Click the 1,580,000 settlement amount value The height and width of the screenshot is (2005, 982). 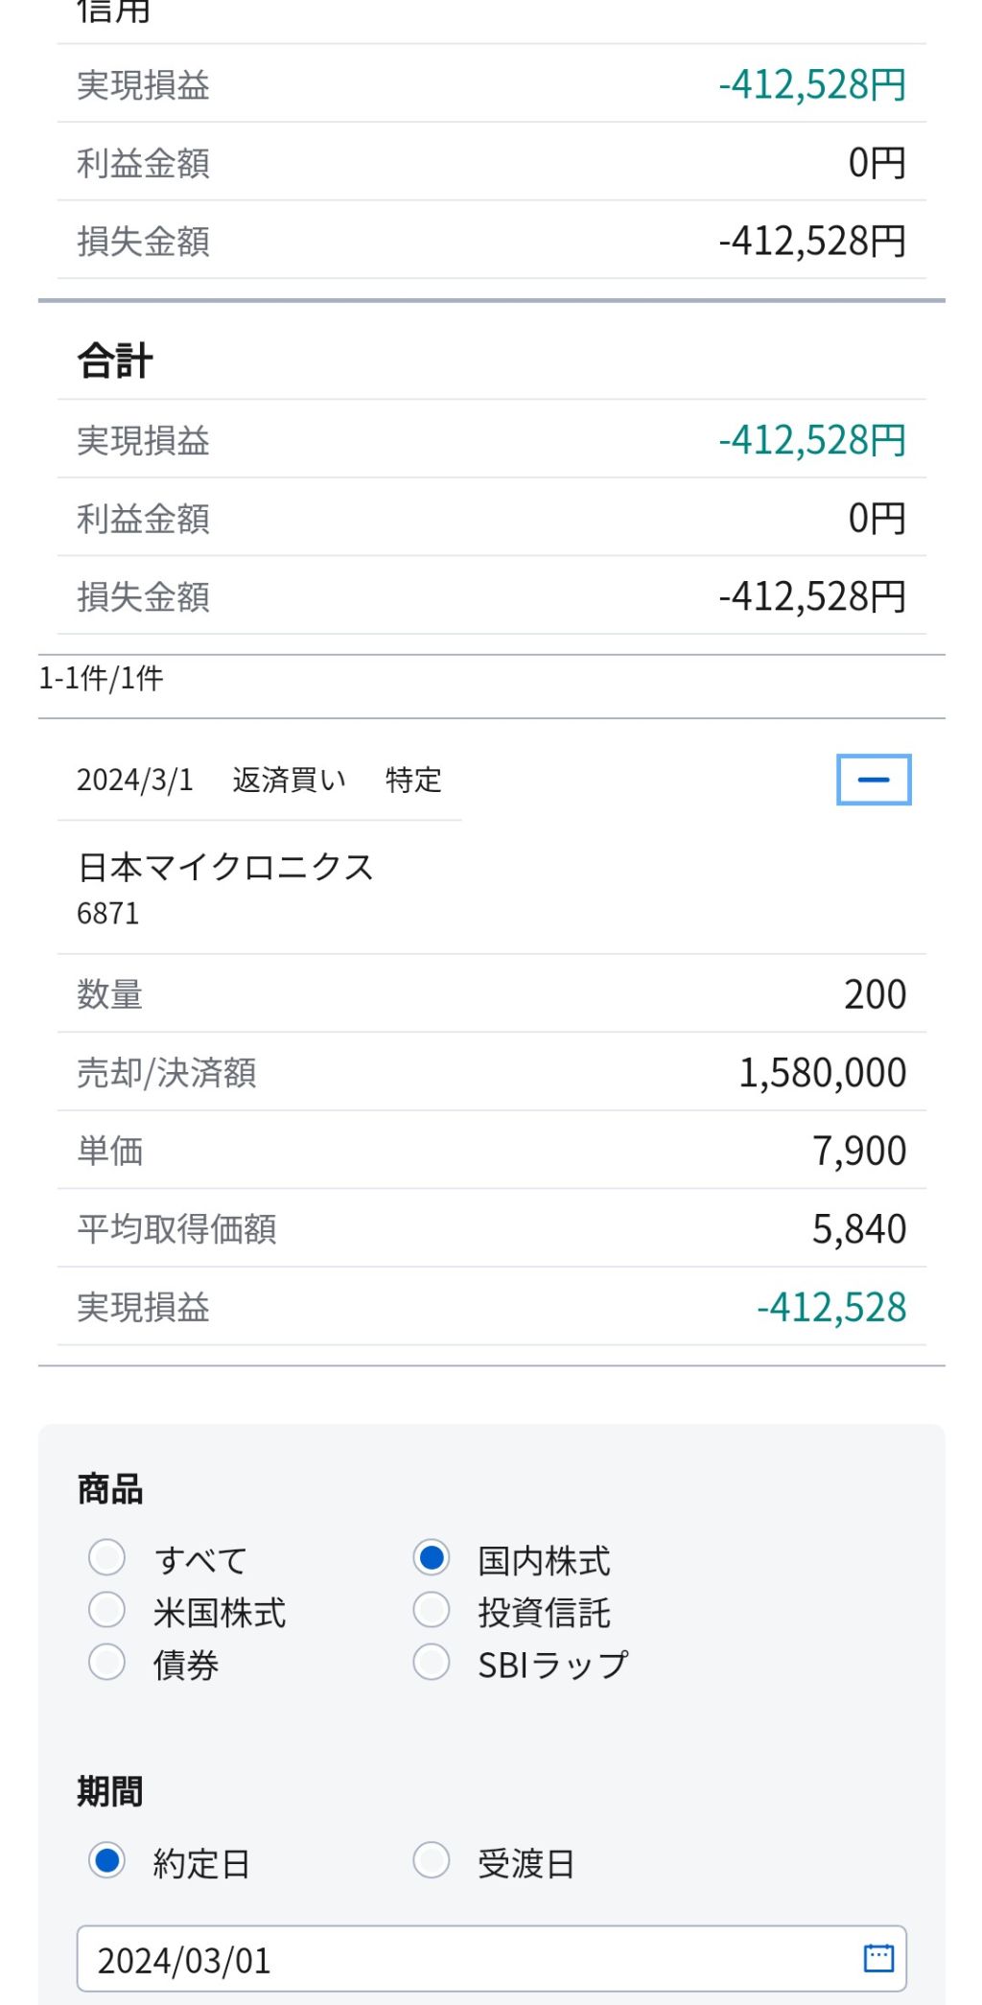pyautogui.click(x=823, y=1073)
